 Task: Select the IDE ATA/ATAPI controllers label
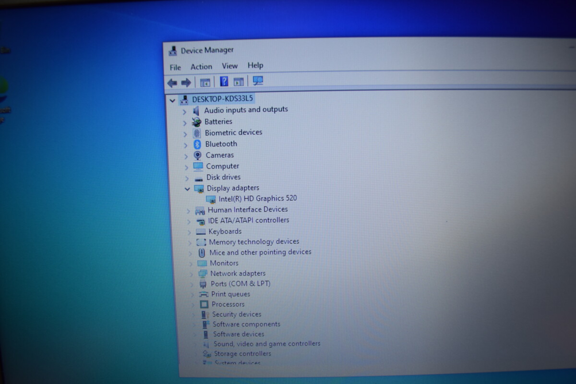click(249, 220)
